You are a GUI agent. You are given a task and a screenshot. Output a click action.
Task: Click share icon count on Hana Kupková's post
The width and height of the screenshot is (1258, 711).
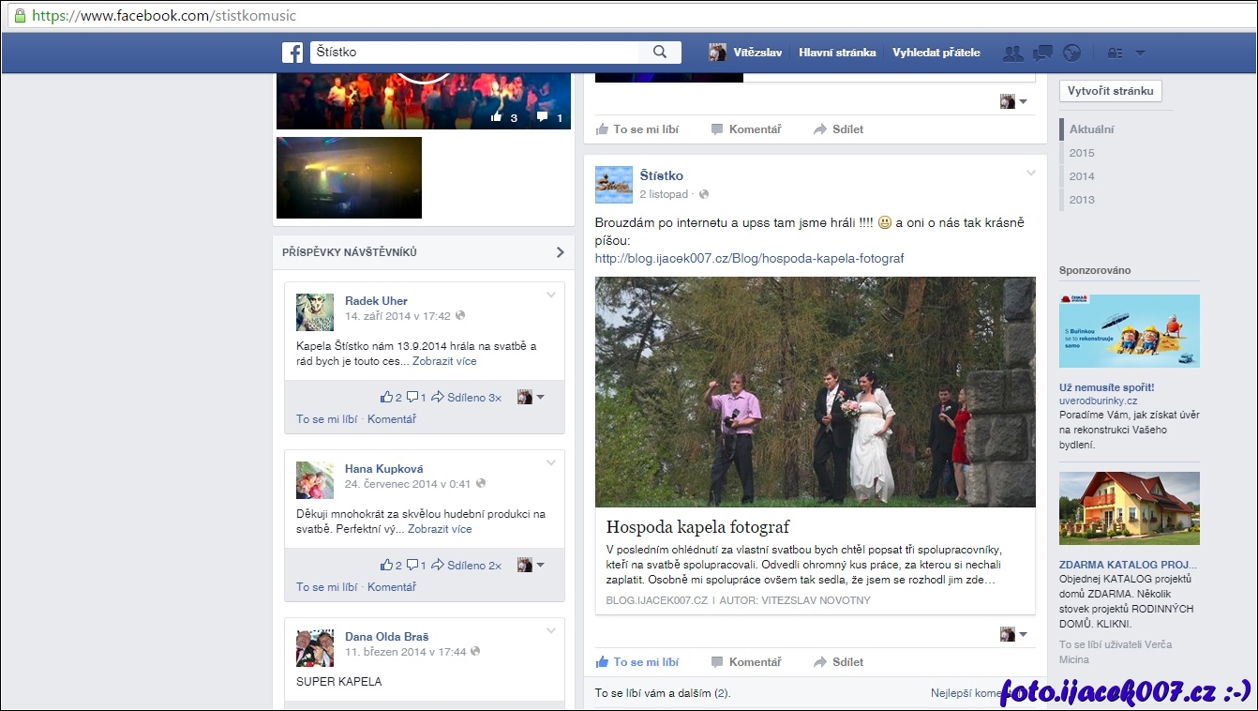coord(467,566)
